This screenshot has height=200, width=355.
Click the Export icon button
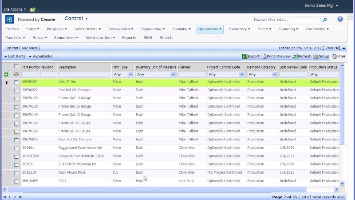[245, 56]
